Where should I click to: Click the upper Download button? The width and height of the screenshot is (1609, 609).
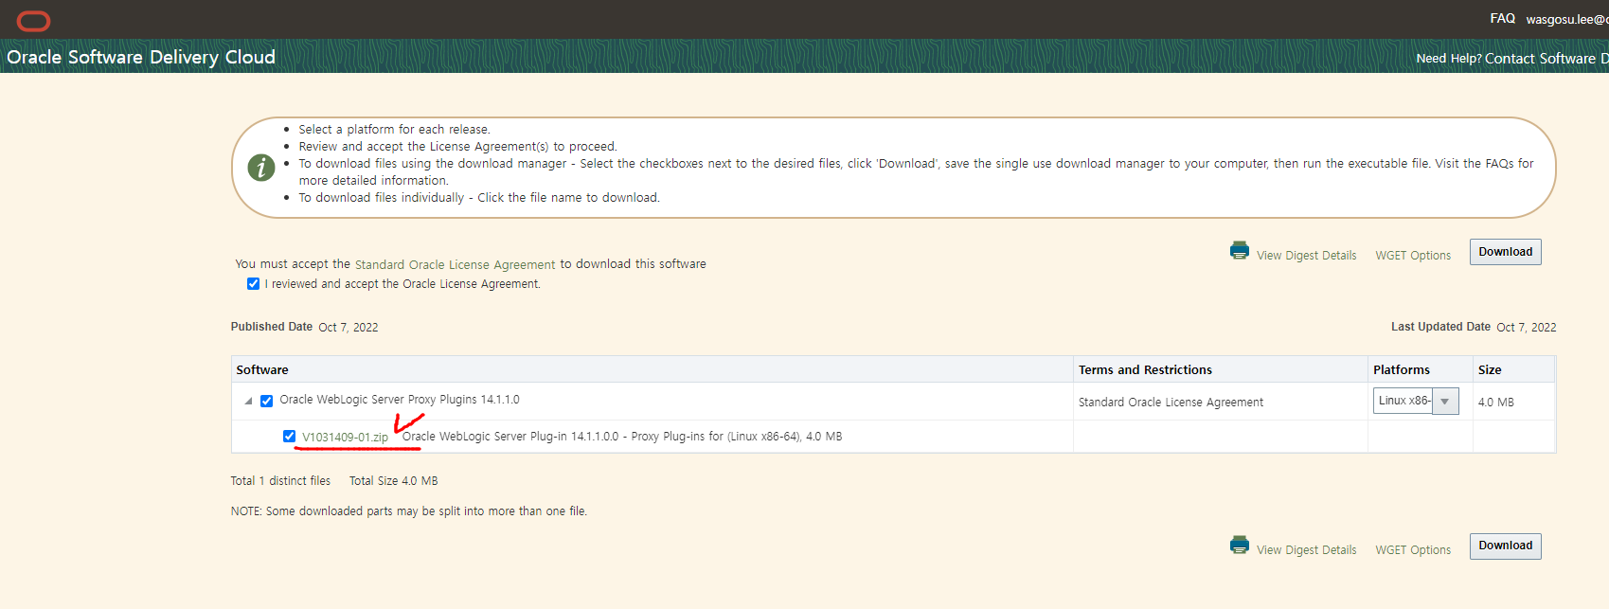1505,252
